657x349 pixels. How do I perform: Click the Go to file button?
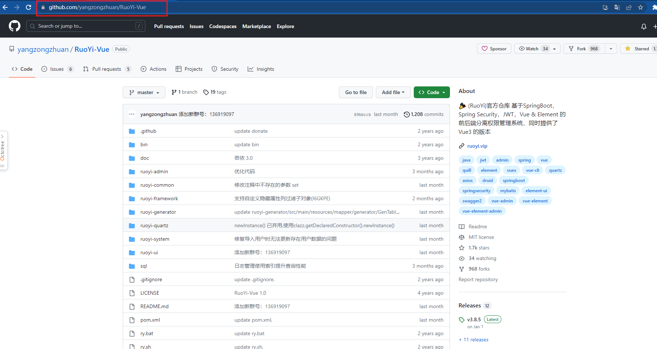click(356, 93)
